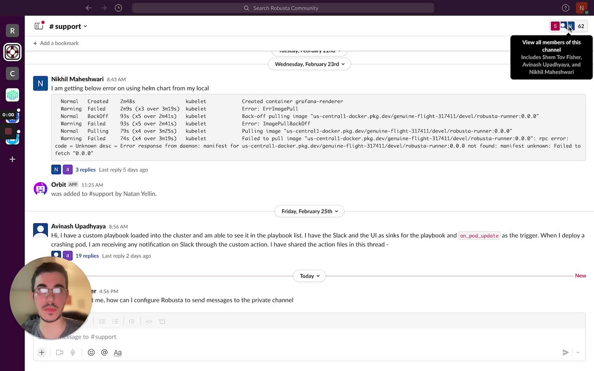Insert a mention with the @ icon

[104, 352]
